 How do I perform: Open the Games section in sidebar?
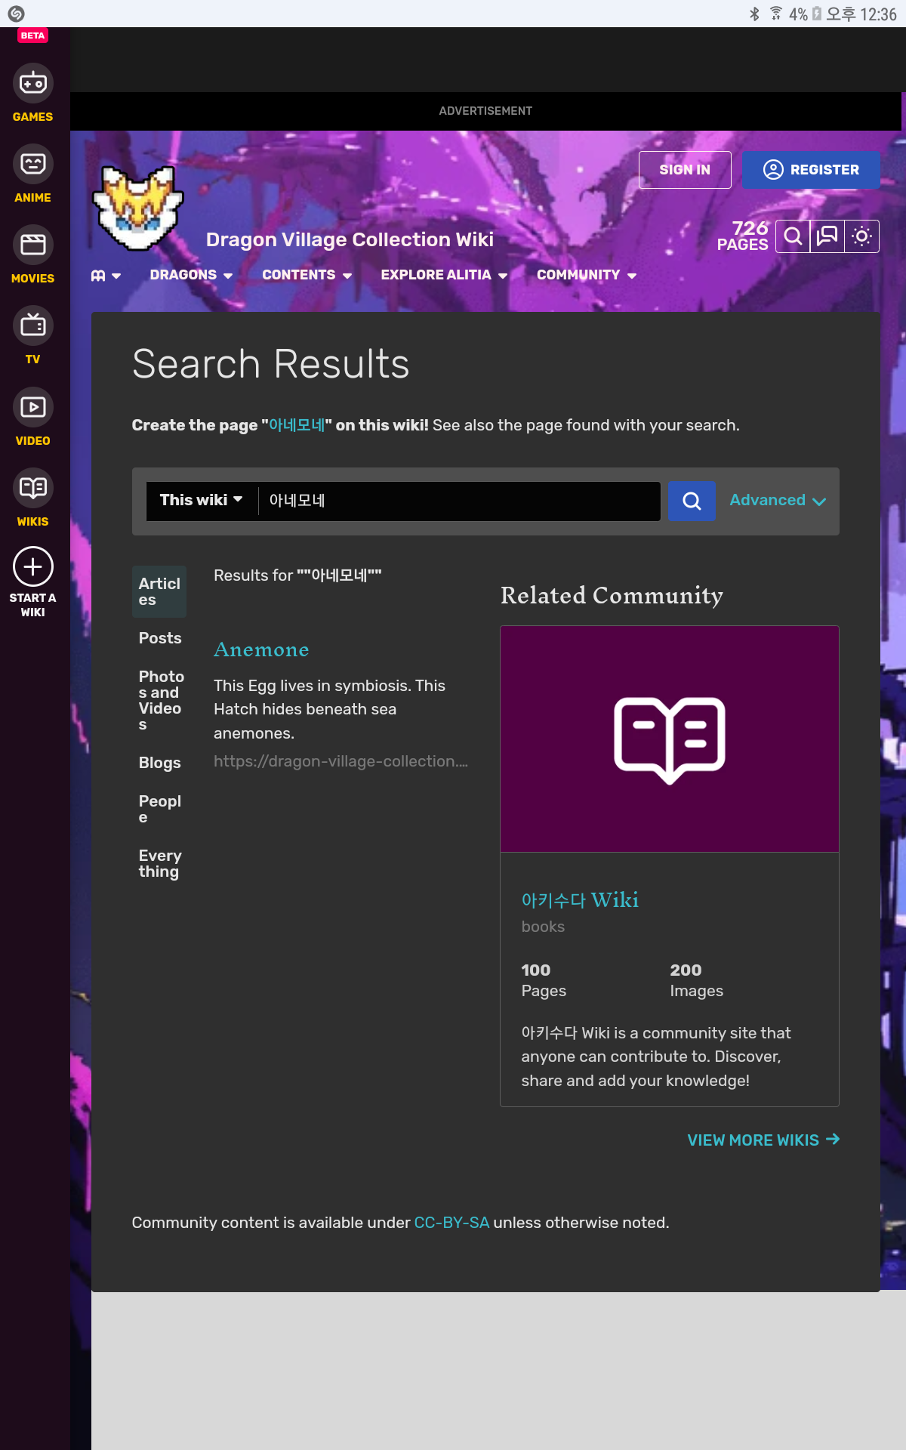pos(32,85)
